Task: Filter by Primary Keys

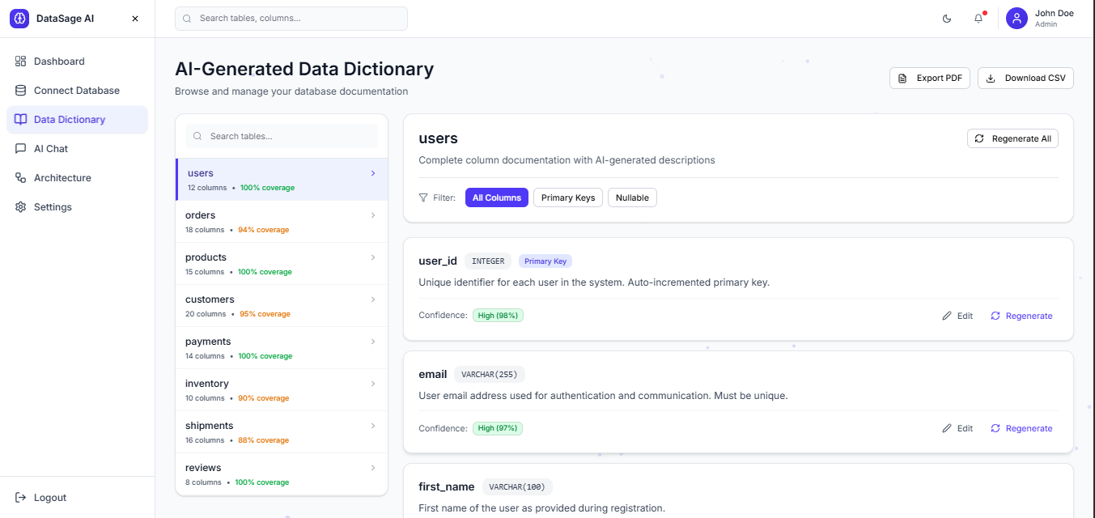Action: (x=568, y=197)
